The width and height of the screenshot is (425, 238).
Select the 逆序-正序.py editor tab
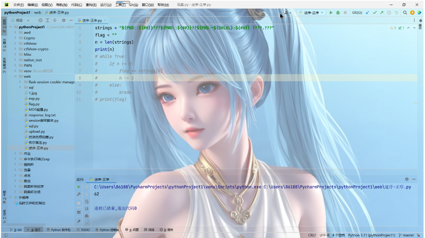(92, 20)
